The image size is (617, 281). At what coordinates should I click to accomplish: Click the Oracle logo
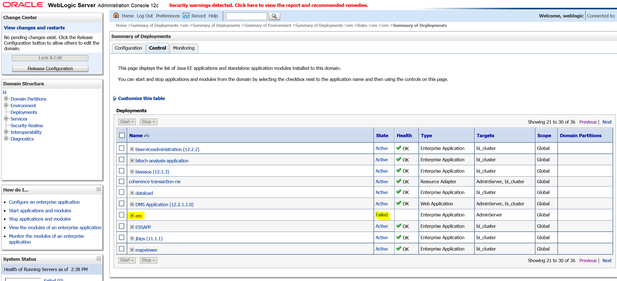click(x=23, y=5)
